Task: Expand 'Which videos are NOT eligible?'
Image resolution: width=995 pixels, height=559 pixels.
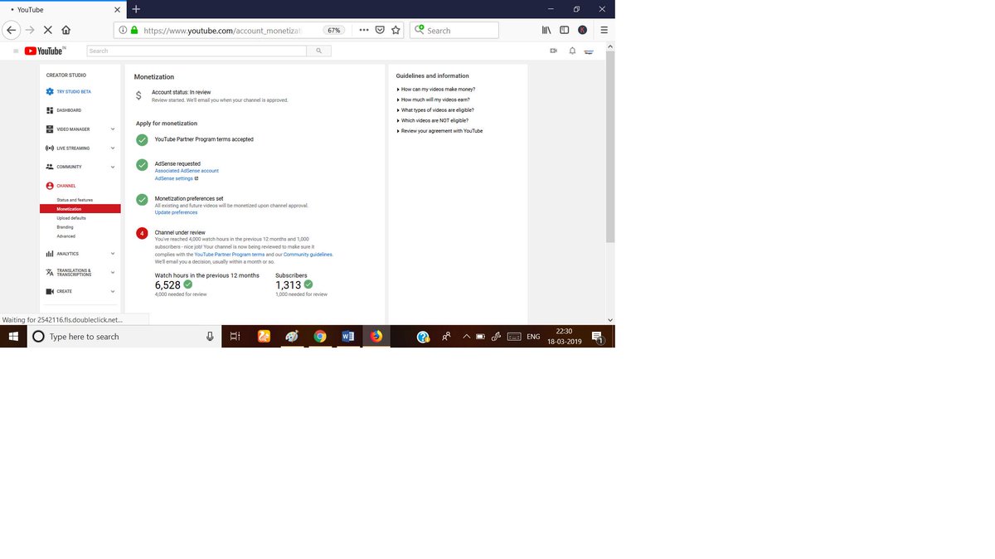Action: (x=433, y=120)
